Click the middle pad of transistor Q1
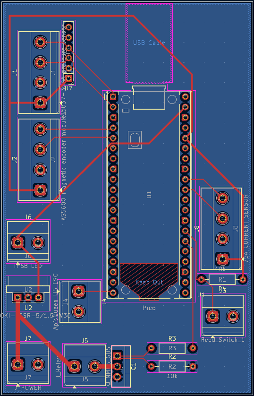254x396 pixels. (117, 366)
